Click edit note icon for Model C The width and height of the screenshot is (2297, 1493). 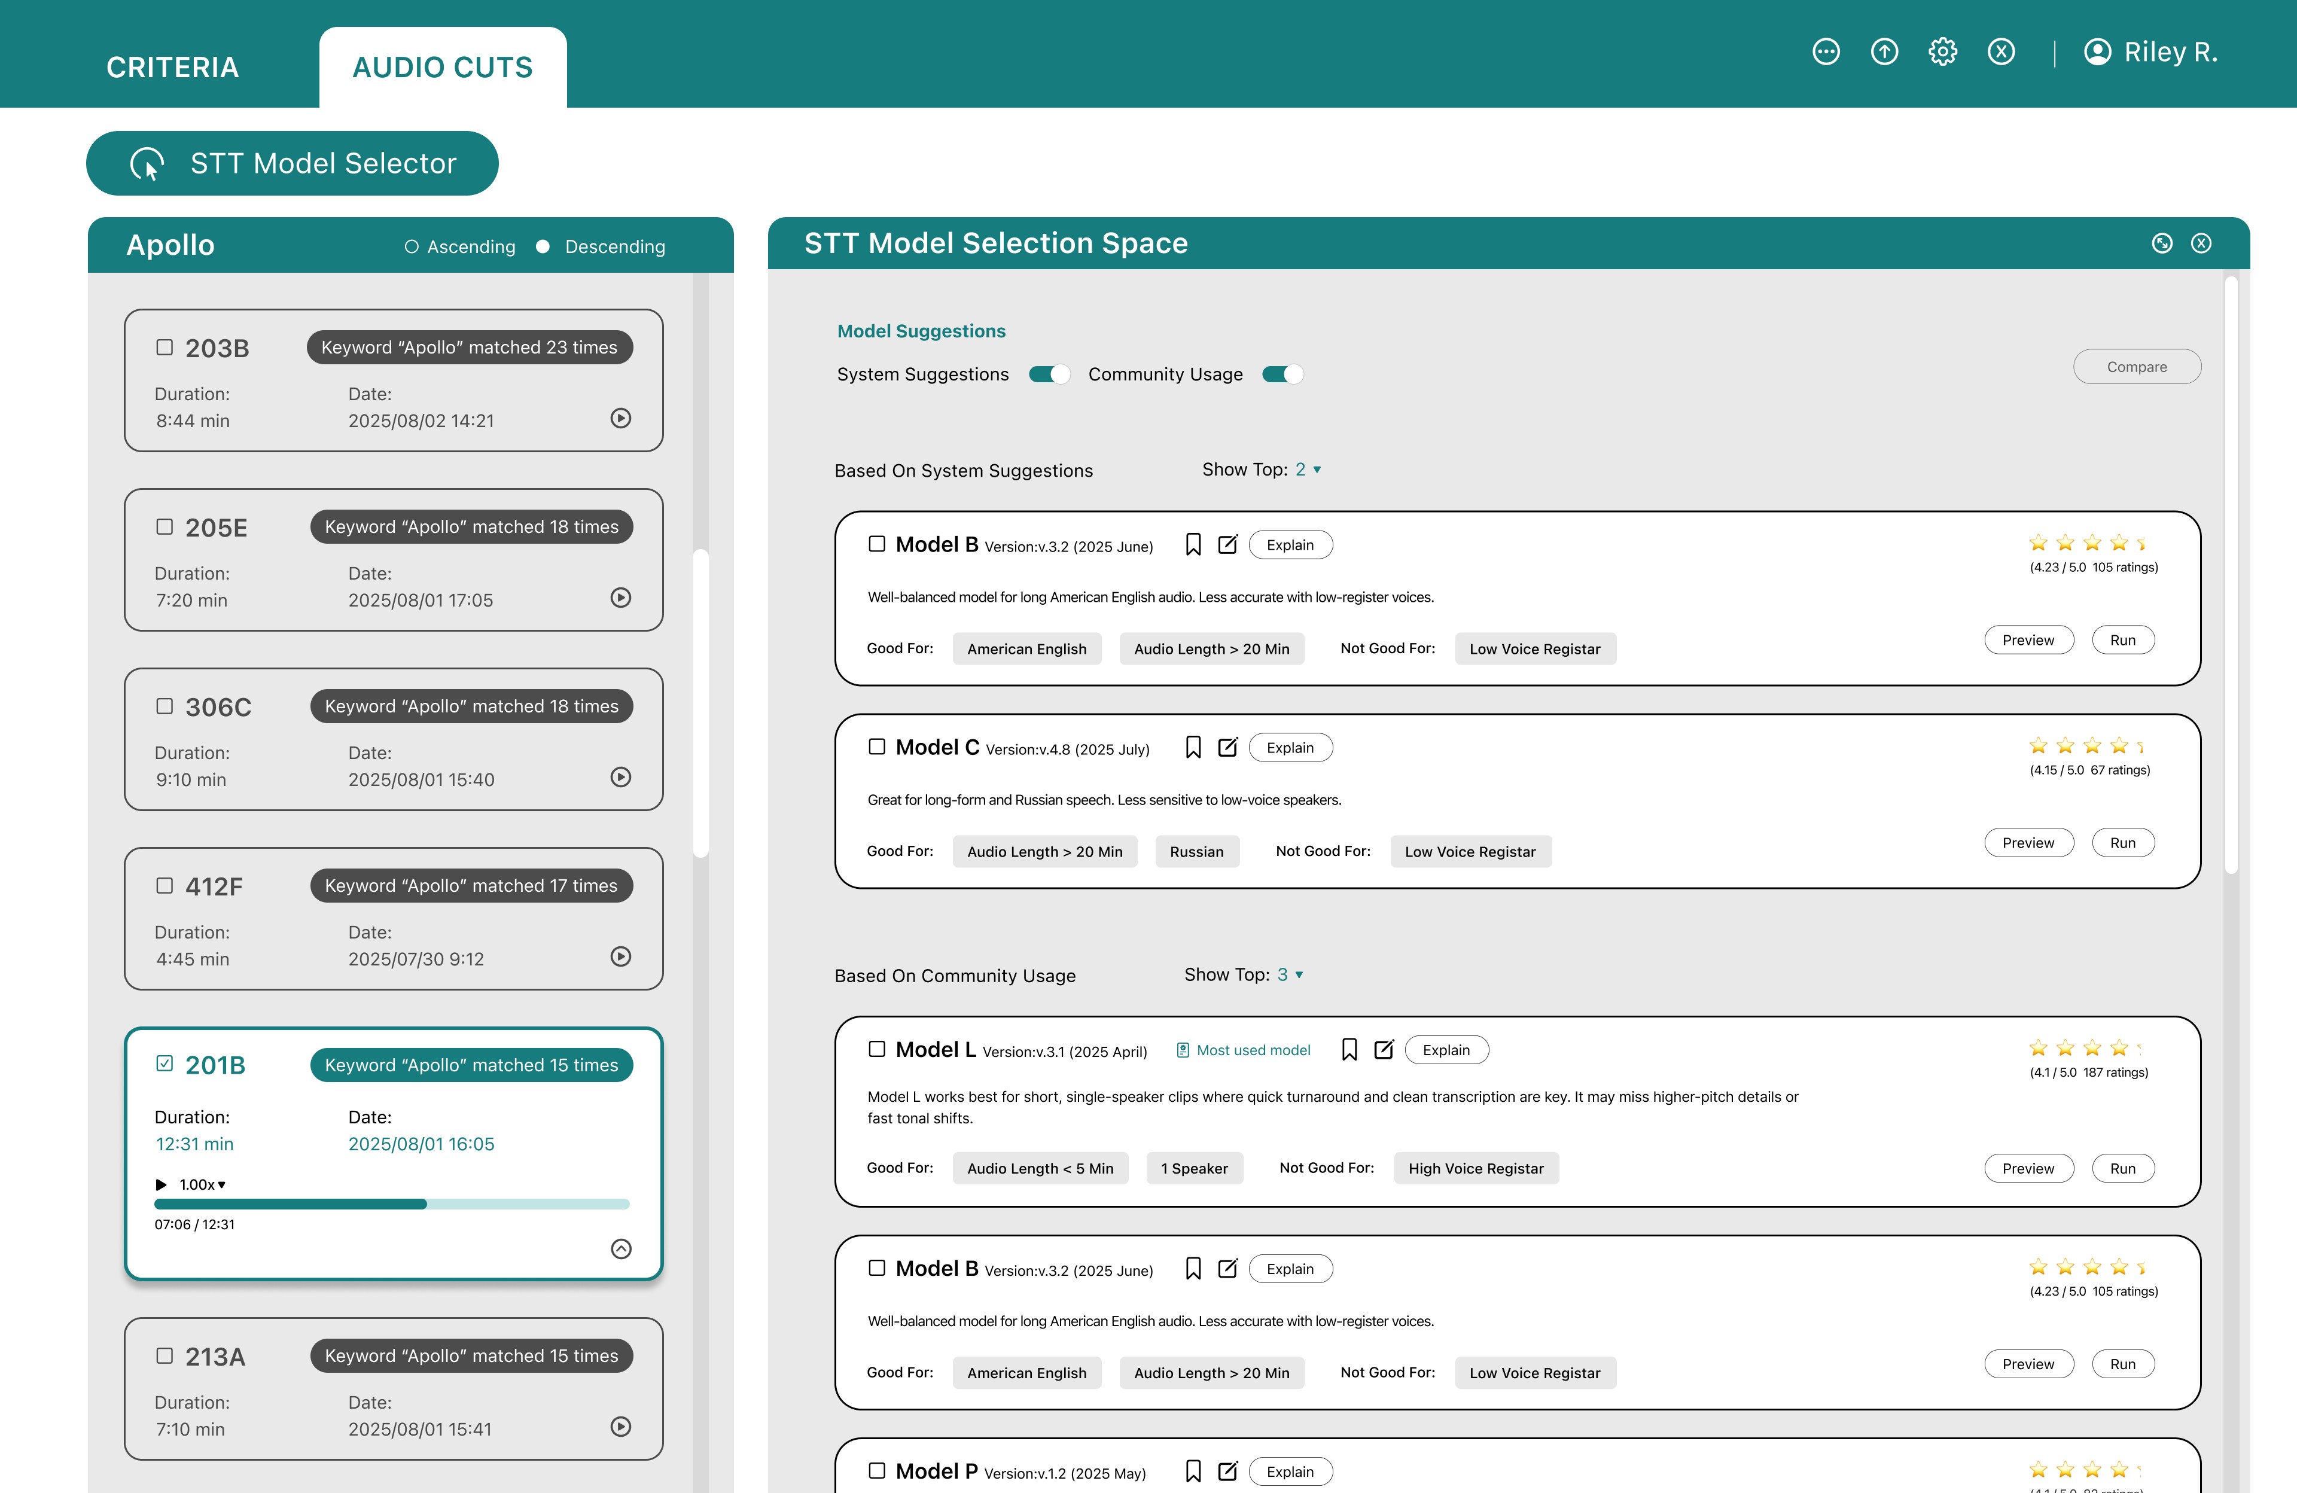tap(1227, 748)
